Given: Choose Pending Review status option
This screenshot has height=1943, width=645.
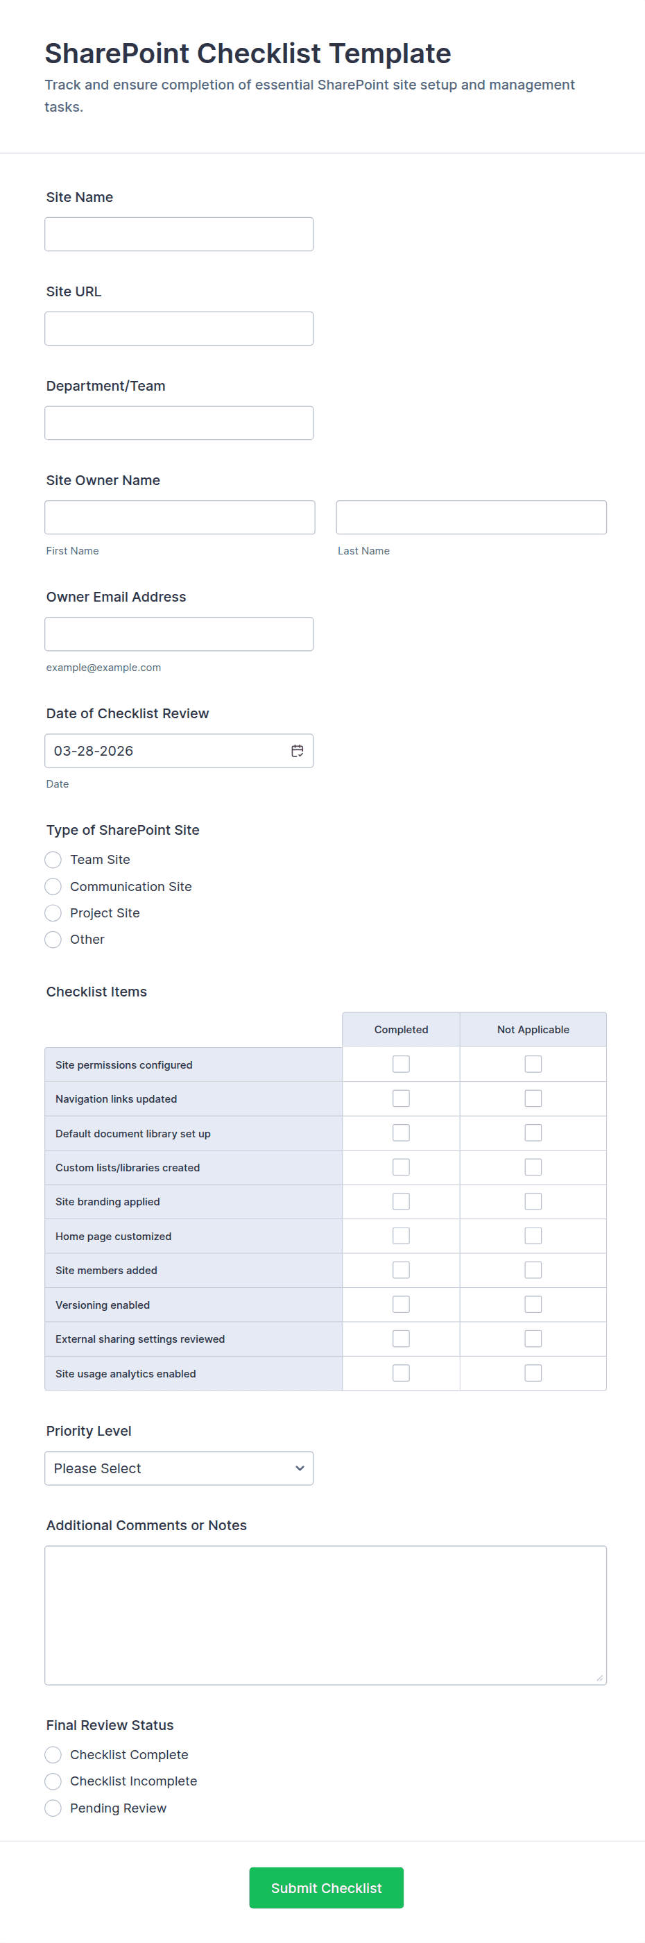Looking at the screenshot, I should pos(53,1808).
